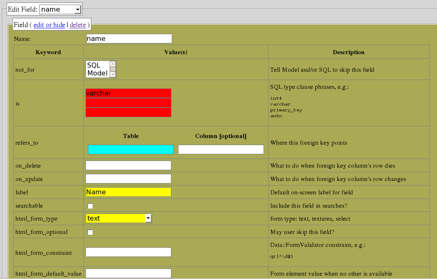The image size is (437, 279).
Task: Click the not_for list scroll down arrow
Action: coord(113,74)
